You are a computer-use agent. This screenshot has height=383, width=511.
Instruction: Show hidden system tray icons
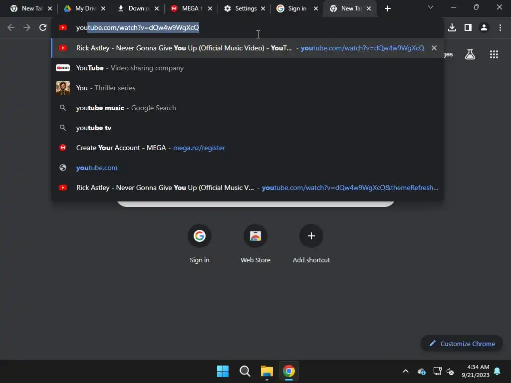406,371
